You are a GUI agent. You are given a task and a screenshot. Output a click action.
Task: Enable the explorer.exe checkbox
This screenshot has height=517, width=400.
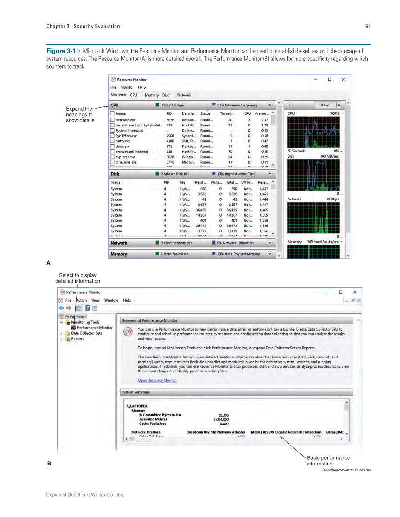112,157
